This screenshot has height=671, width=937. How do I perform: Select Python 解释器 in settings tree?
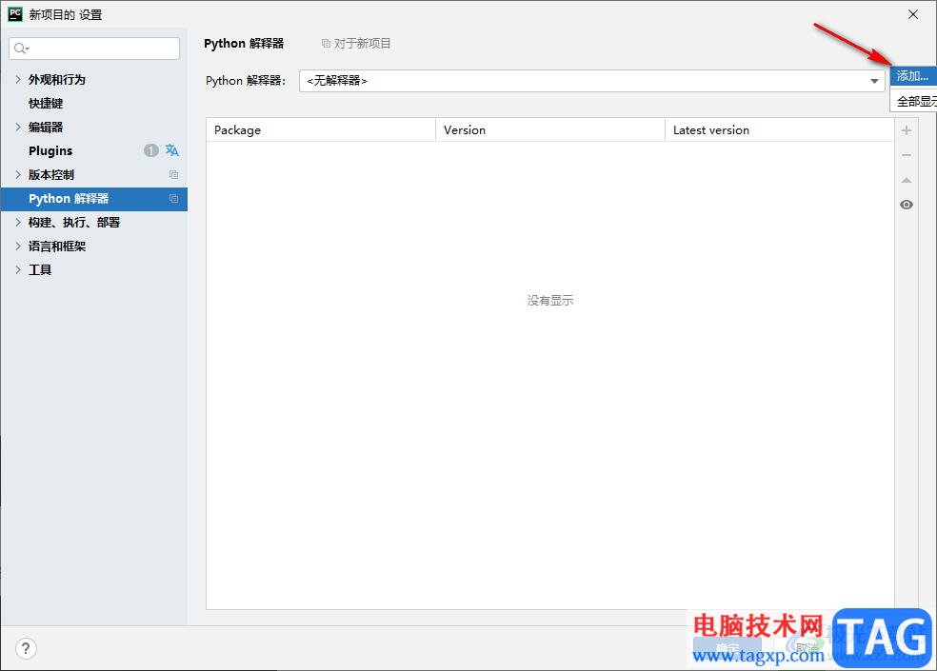coord(94,198)
